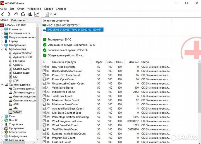The height and width of the screenshot is (144, 201).
Task: Open the graph chart toolbar icon
Action: point(37,14)
